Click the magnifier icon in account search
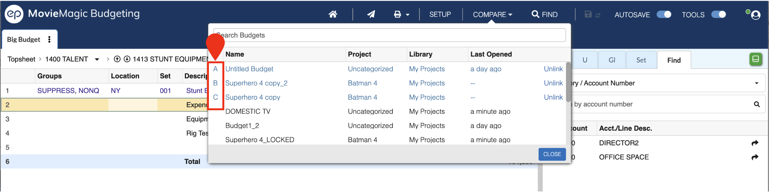 [757, 104]
